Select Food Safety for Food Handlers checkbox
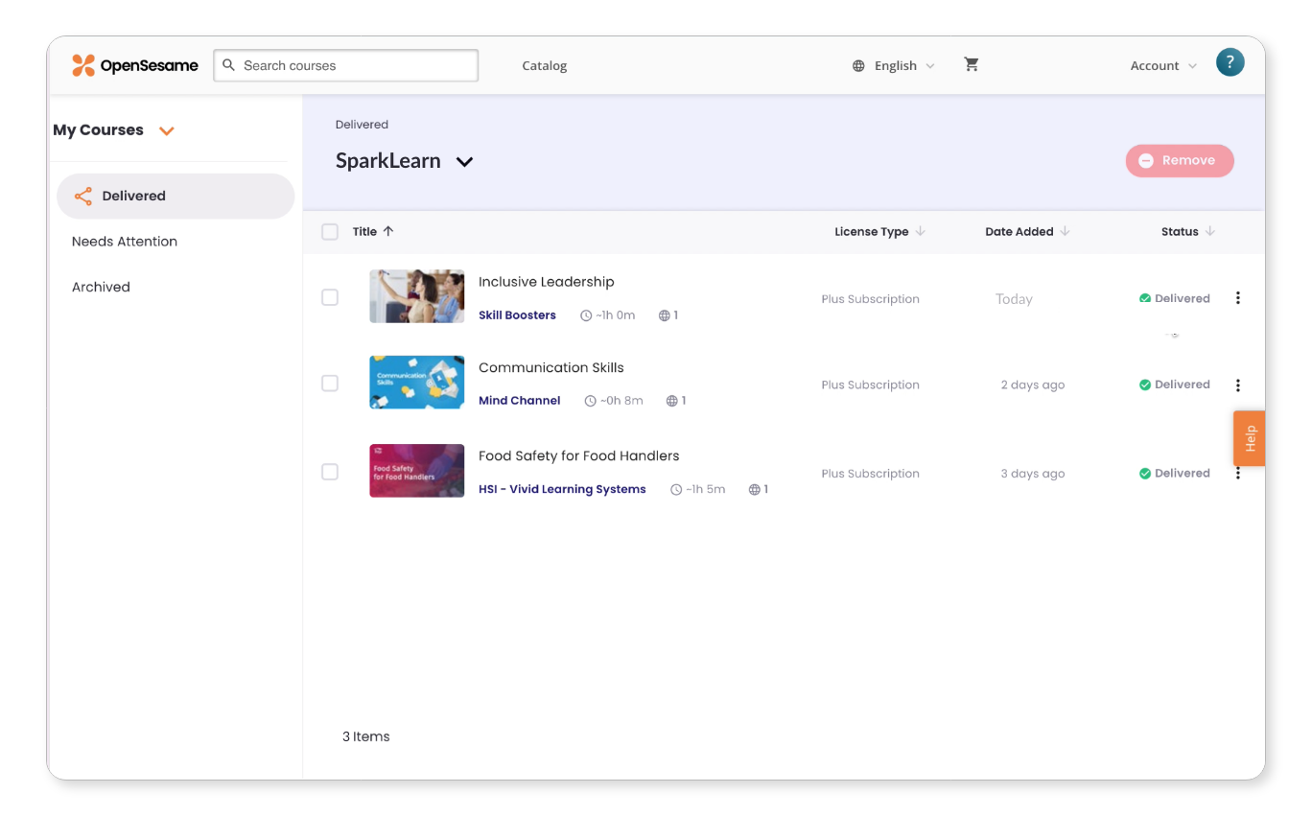The height and width of the screenshot is (816, 1312). [x=330, y=472]
